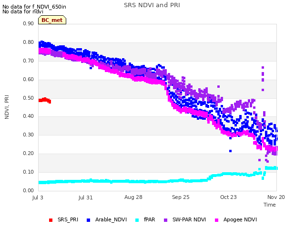Toggle SW-PAR NDVI series via legend label
Image resolution: width=305 pixels, height=229 pixels.
pyautogui.click(x=189, y=219)
